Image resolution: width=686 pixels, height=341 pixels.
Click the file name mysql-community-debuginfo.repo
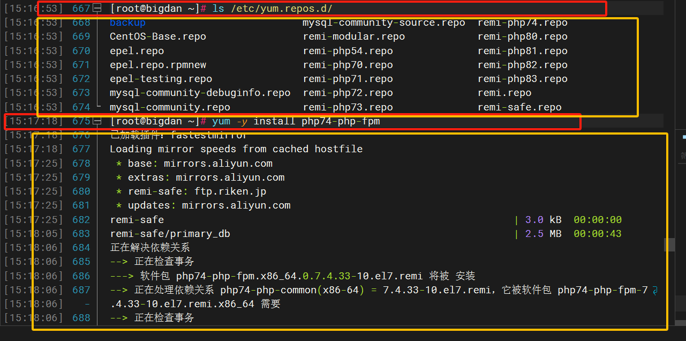coord(200,93)
